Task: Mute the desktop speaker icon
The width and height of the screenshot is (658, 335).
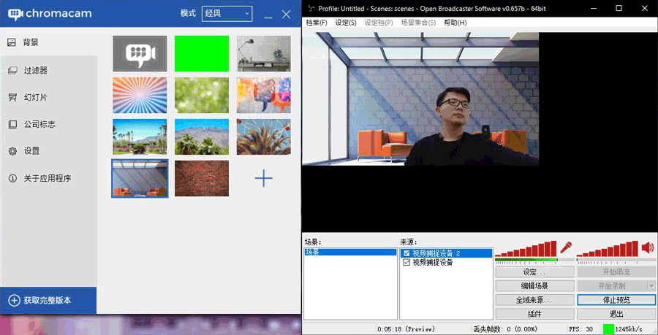Action: coord(647,247)
